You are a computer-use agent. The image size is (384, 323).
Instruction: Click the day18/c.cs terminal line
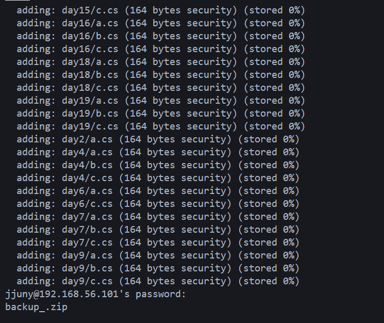tap(161, 88)
